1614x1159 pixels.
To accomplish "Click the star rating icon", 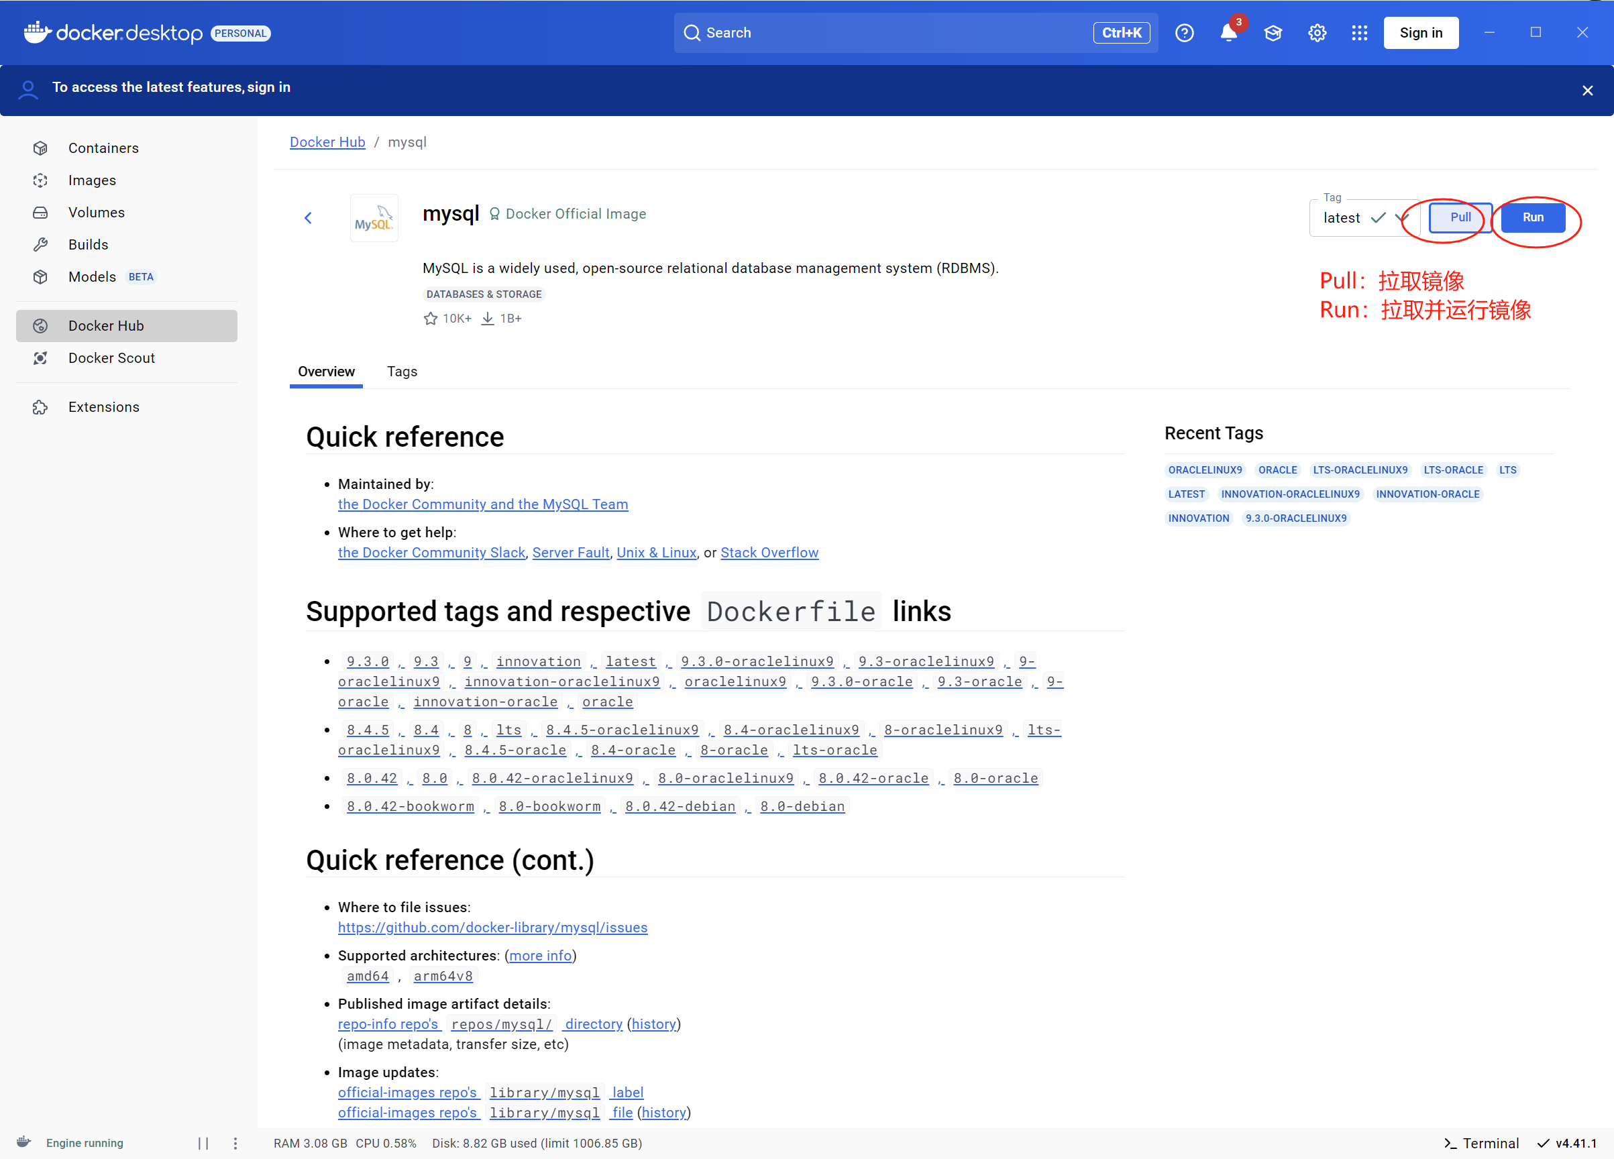I will coord(431,318).
